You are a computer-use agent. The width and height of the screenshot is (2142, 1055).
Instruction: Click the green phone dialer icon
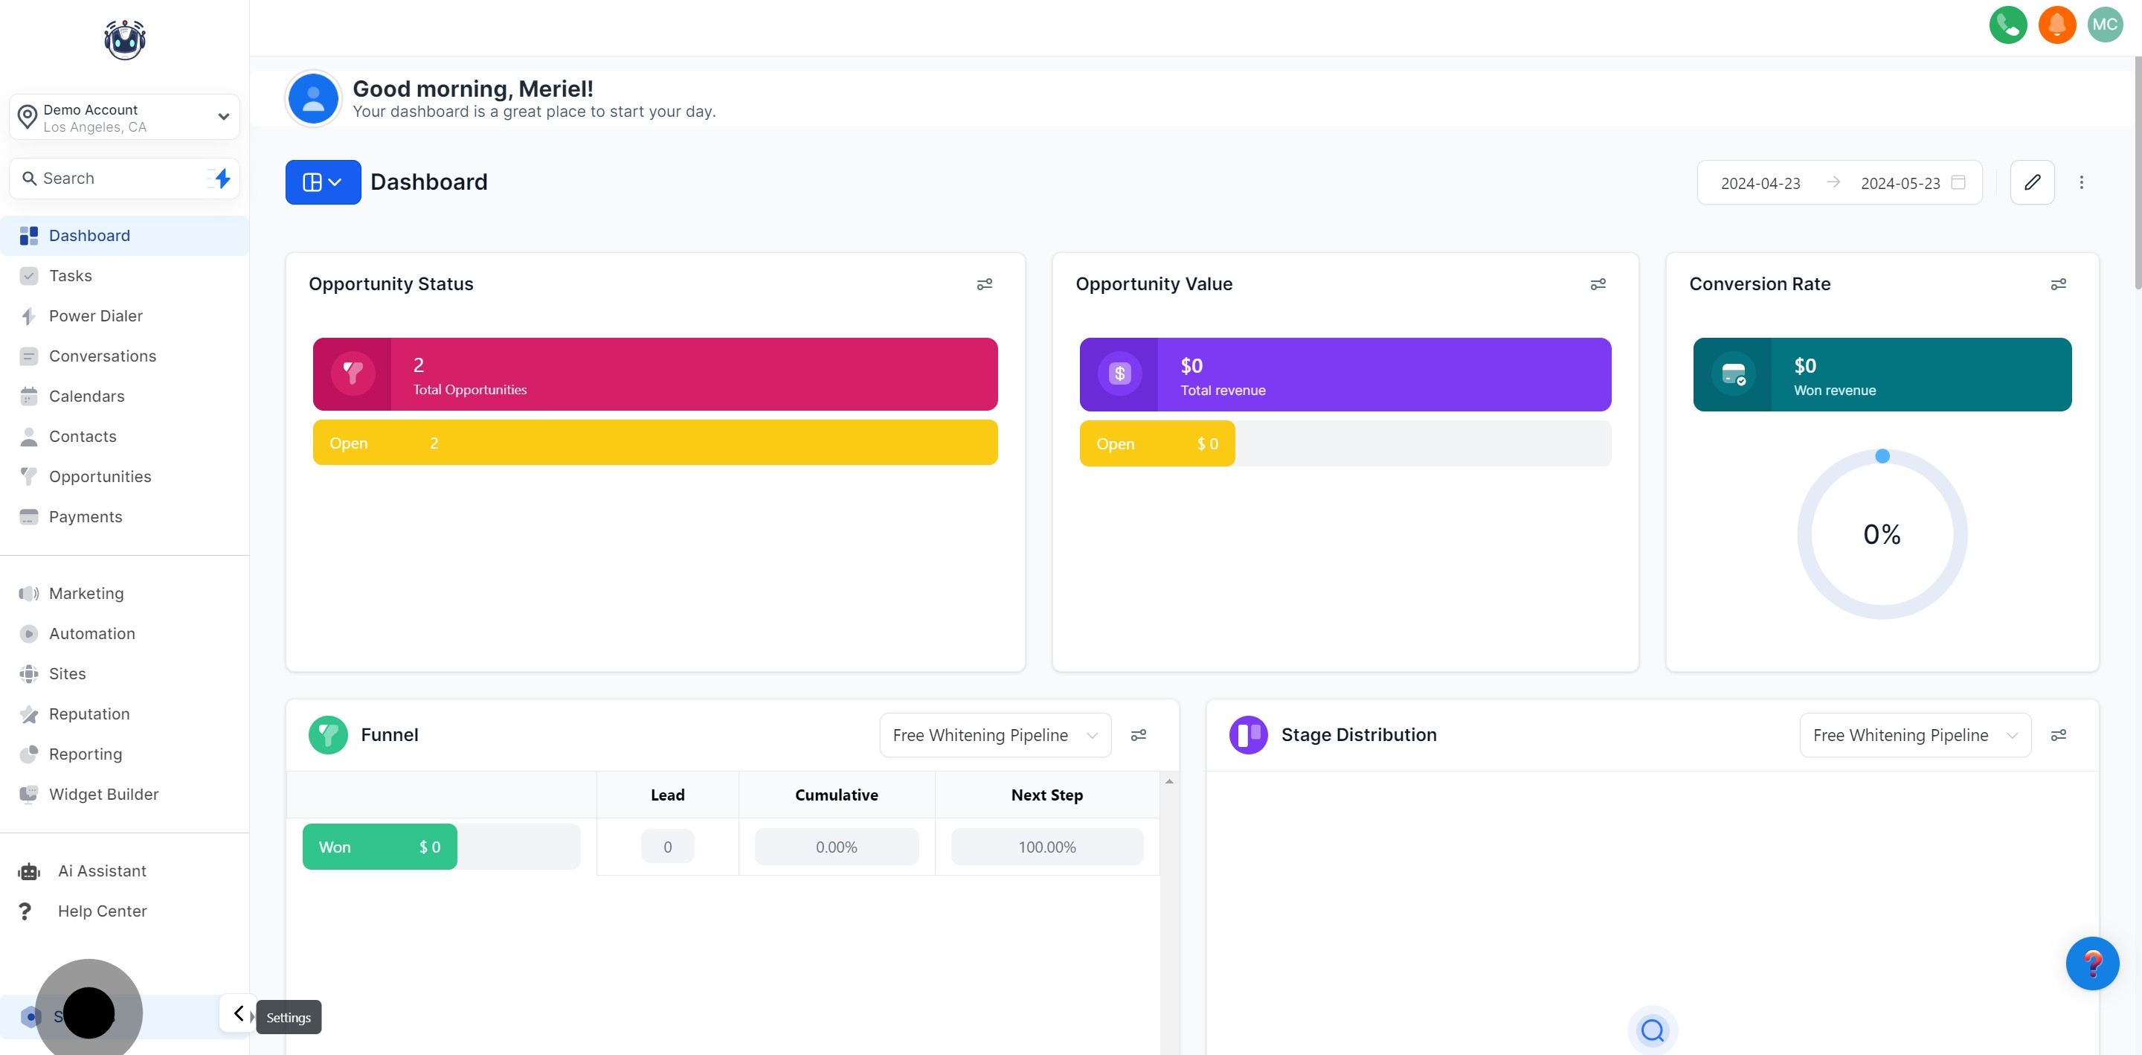[x=2007, y=25]
